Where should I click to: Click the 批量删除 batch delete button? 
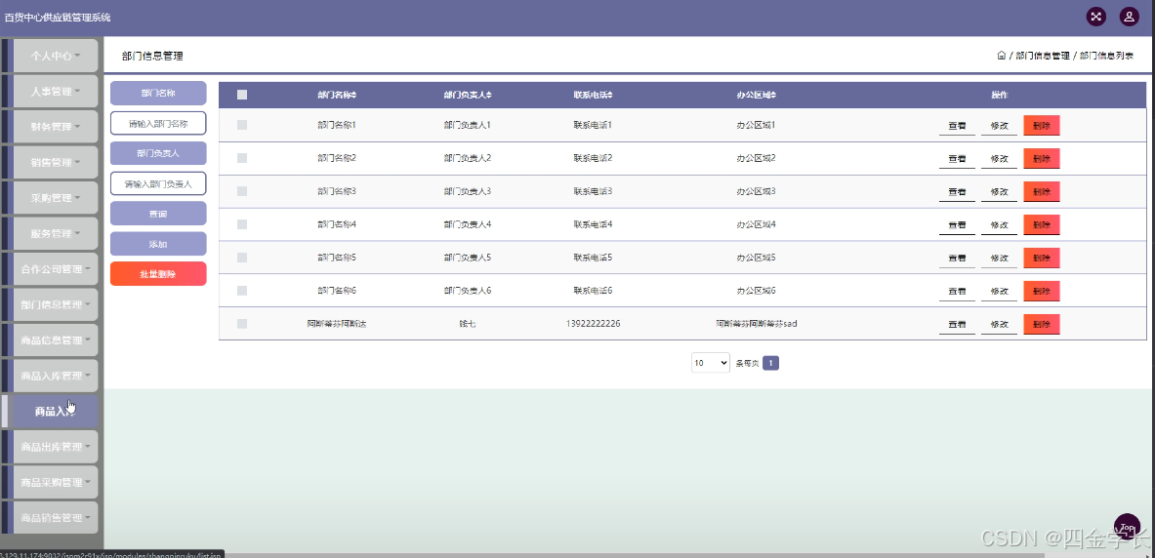tap(158, 274)
